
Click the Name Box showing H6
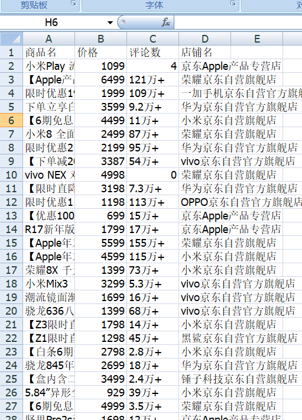pos(51,22)
